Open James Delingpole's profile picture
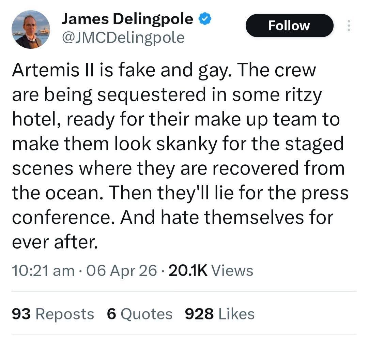 (31, 30)
